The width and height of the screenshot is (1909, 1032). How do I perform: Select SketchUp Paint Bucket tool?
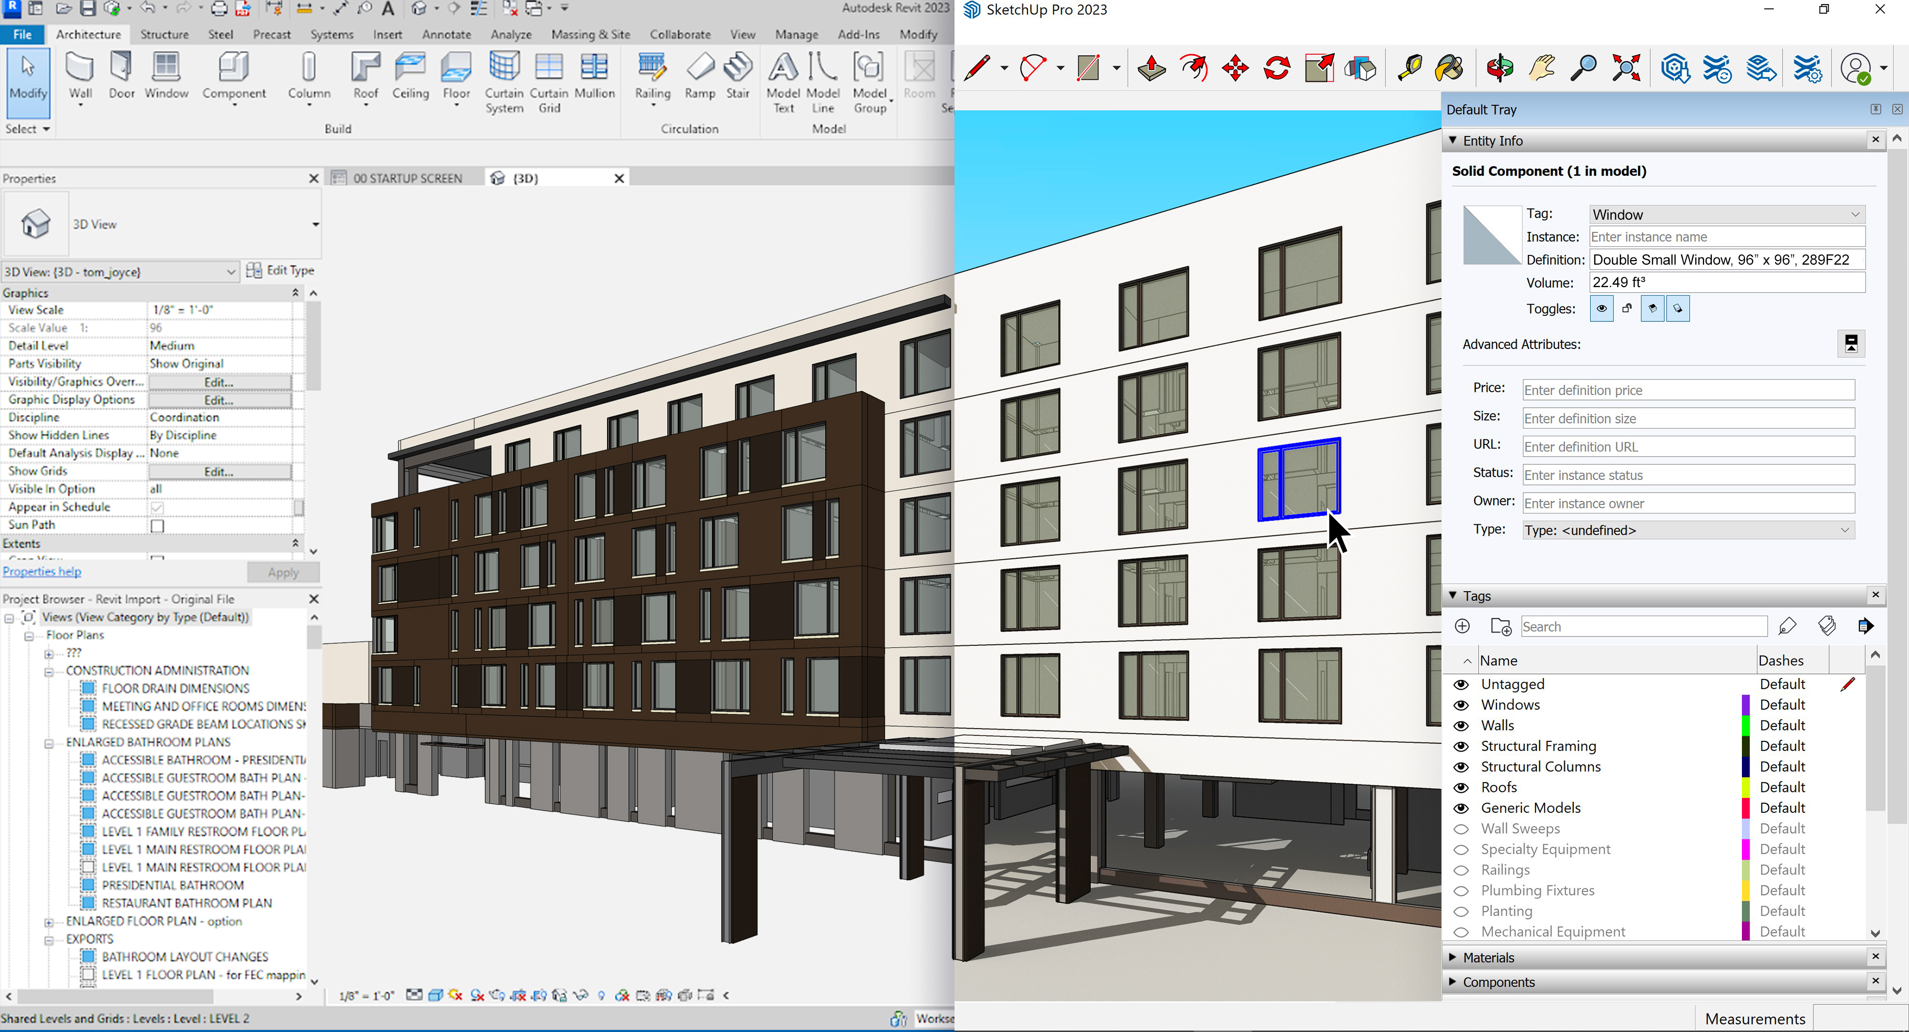pyautogui.click(x=1450, y=68)
